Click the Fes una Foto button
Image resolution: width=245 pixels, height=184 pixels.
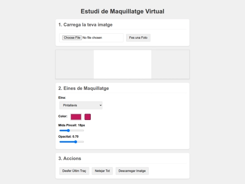coord(138,38)
